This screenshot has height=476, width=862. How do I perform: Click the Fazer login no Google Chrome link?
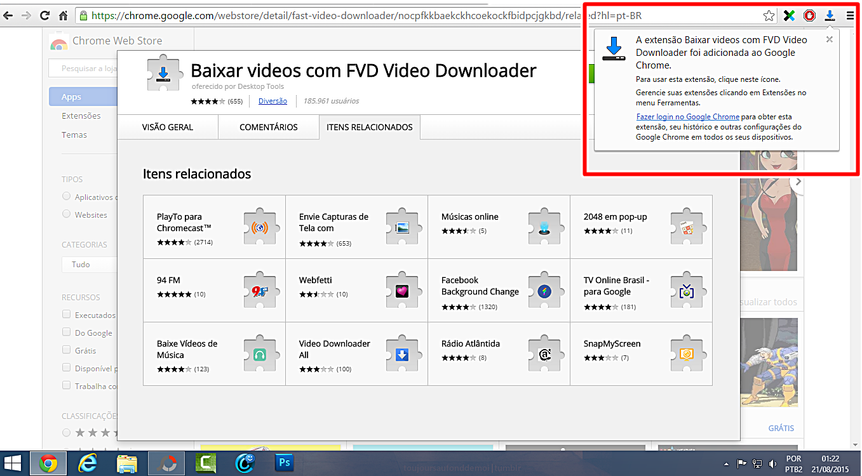[x=687, y=117]
